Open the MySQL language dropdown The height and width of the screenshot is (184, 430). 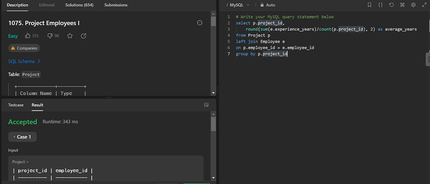tap(238, 5)
